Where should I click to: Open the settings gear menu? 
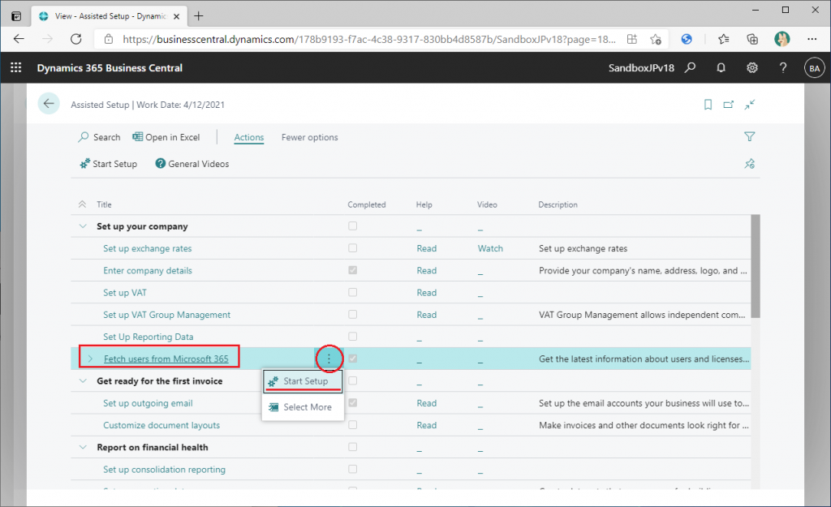[x=752, y=68]
